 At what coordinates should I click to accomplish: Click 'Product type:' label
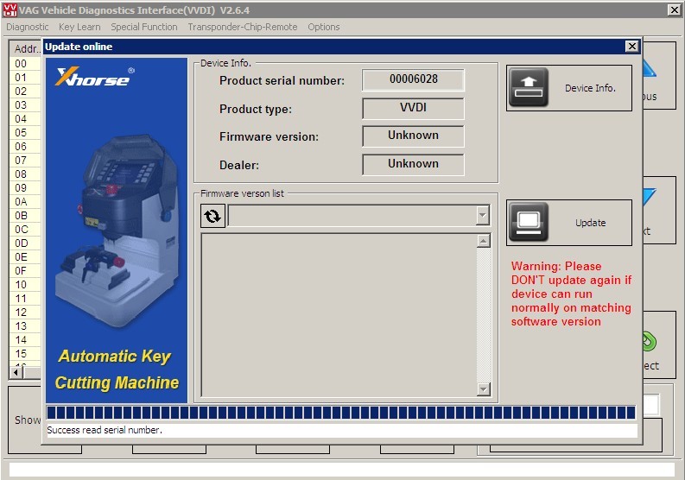click(256, 109)
